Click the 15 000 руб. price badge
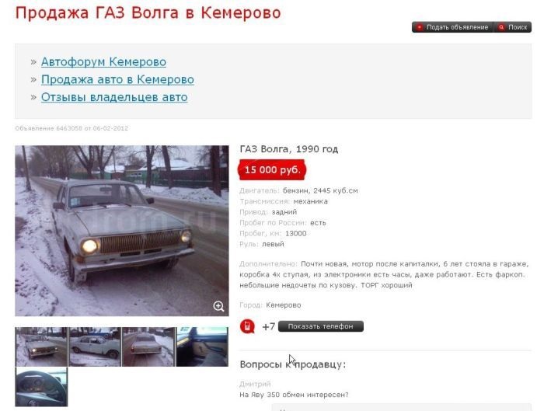This screenshot has width=544, height=411. 272,170
